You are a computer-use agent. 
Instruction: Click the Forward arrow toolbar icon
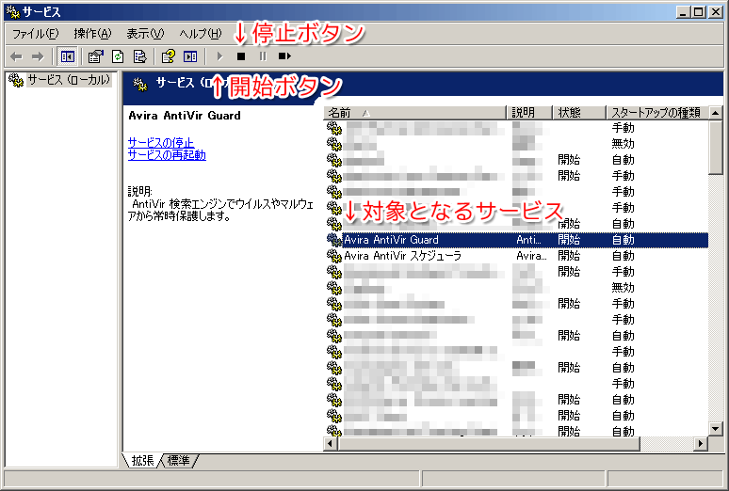pyautogui.click(x=38, y=56)
